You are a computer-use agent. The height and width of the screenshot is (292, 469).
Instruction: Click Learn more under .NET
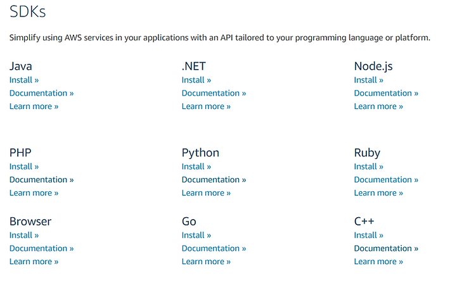[206, 106]
